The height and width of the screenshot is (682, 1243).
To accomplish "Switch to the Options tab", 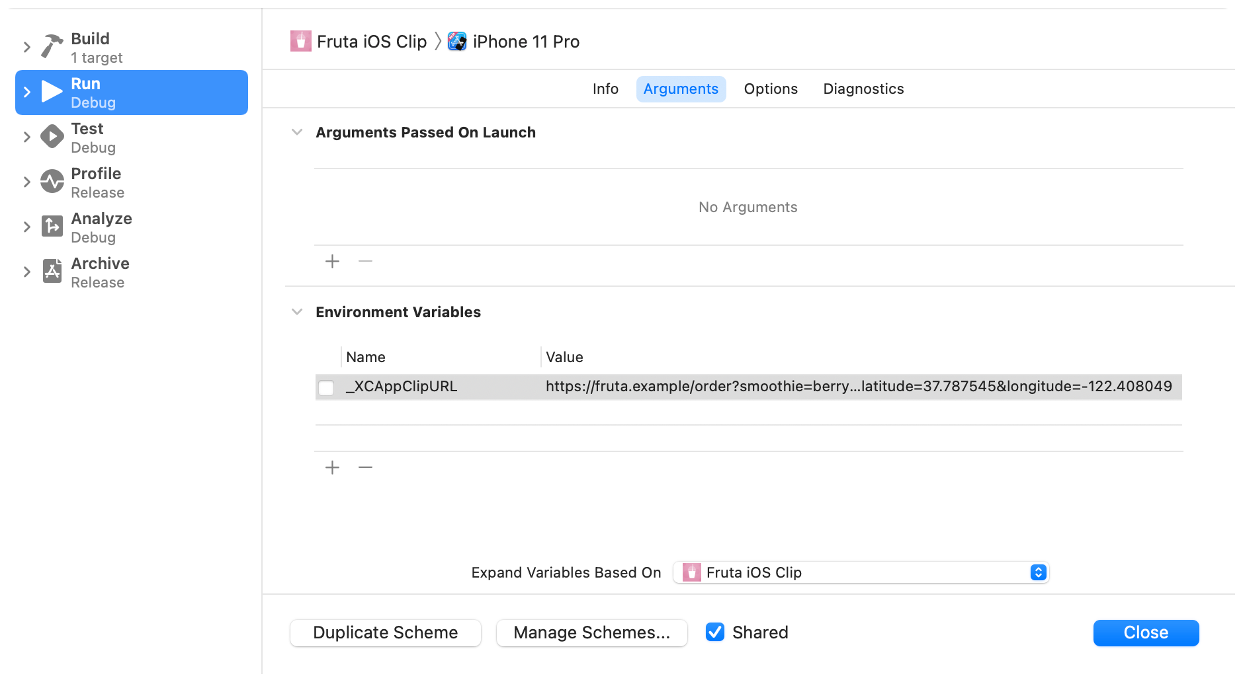I will 770,89.
